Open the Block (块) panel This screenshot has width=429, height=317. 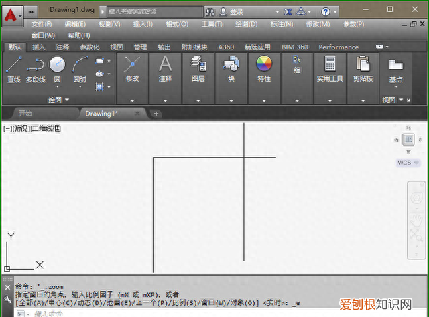[x=231, y=68]
